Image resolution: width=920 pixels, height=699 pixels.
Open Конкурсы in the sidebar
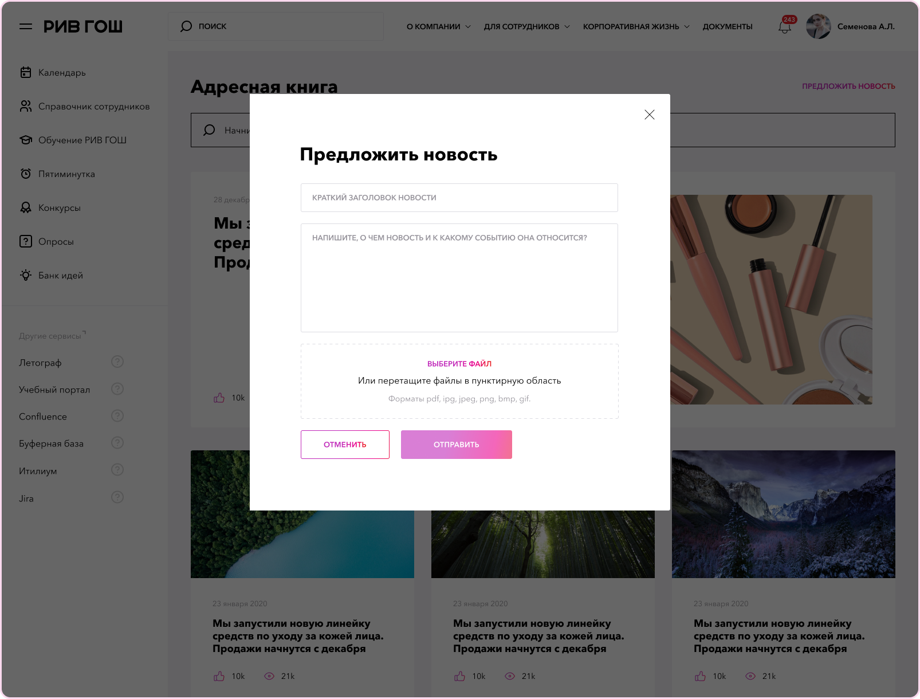[60, 207]
